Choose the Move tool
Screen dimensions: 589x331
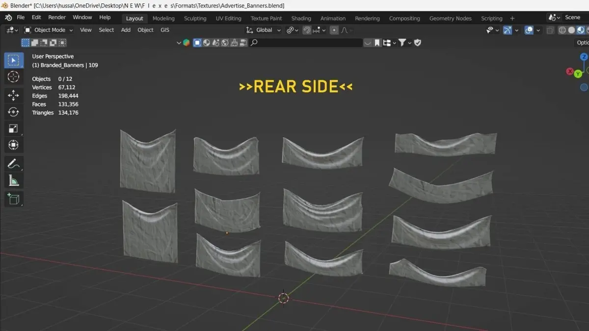pyautogui.click(x=13, y=95)
